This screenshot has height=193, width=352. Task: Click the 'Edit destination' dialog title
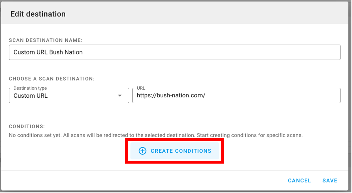[x=38, y=14]
